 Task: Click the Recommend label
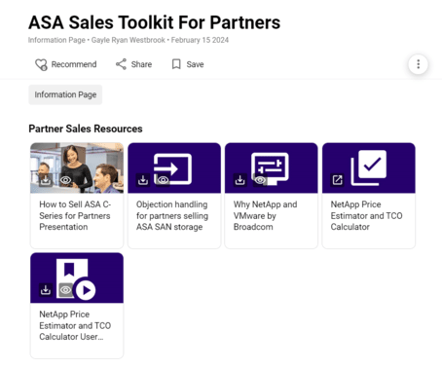(74, 64)
